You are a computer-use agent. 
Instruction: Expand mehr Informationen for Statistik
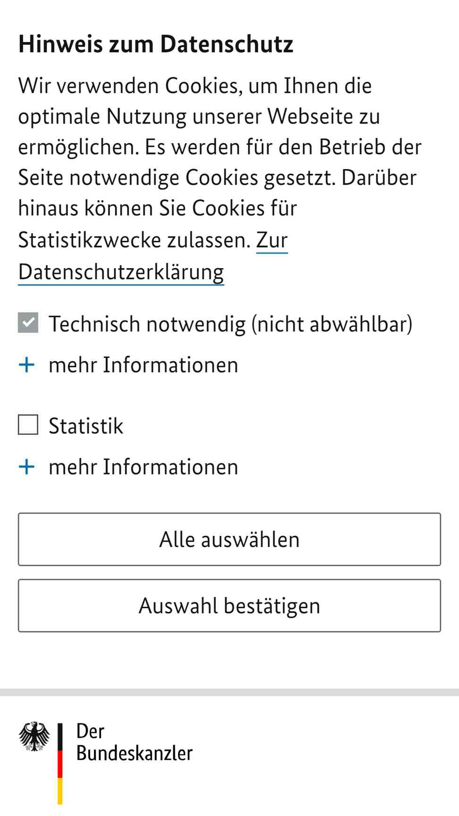click(x=143, y=467)
